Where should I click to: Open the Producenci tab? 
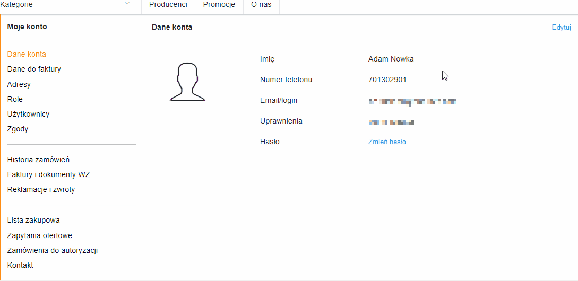[x=168, y=5]
